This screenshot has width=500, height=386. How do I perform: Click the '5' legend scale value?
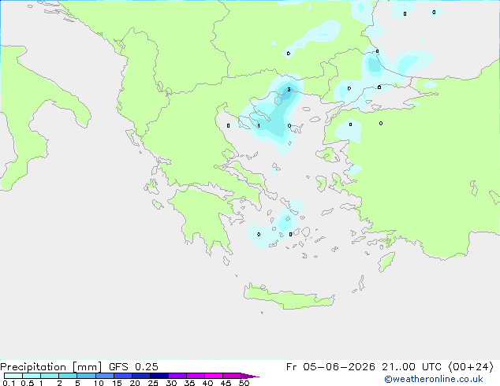coord(77,383)
